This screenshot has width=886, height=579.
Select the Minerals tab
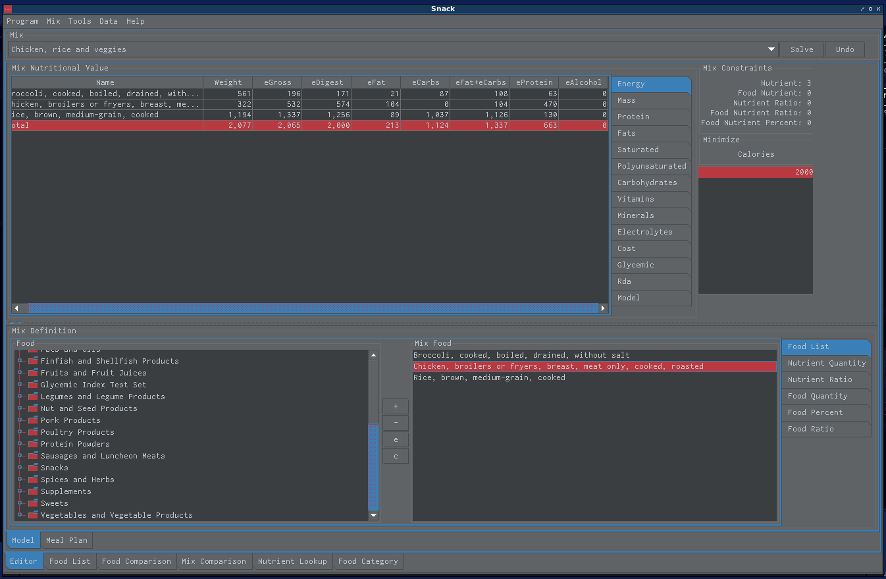651,216
